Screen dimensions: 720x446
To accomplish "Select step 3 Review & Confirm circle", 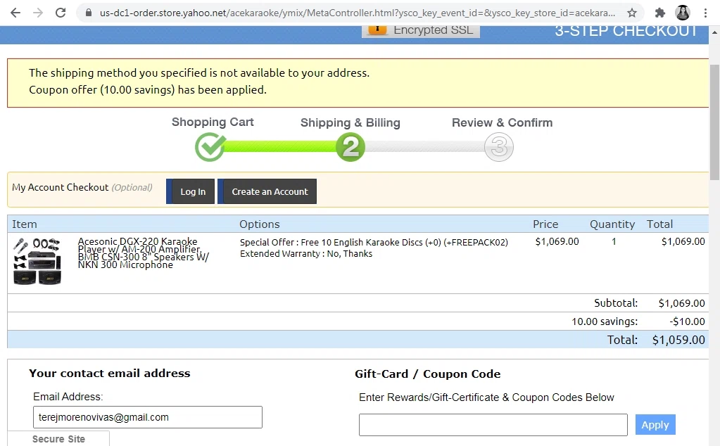I will coord(499,147).
